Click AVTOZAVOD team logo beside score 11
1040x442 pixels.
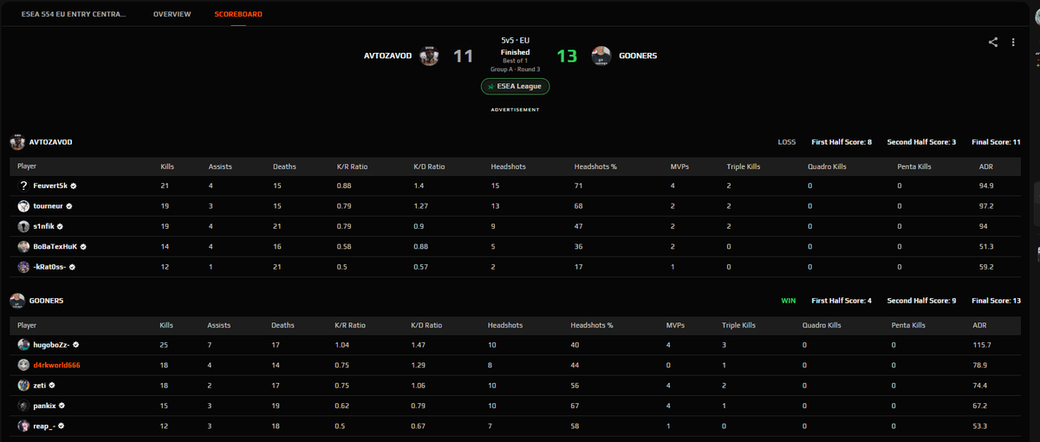(429, 55)
